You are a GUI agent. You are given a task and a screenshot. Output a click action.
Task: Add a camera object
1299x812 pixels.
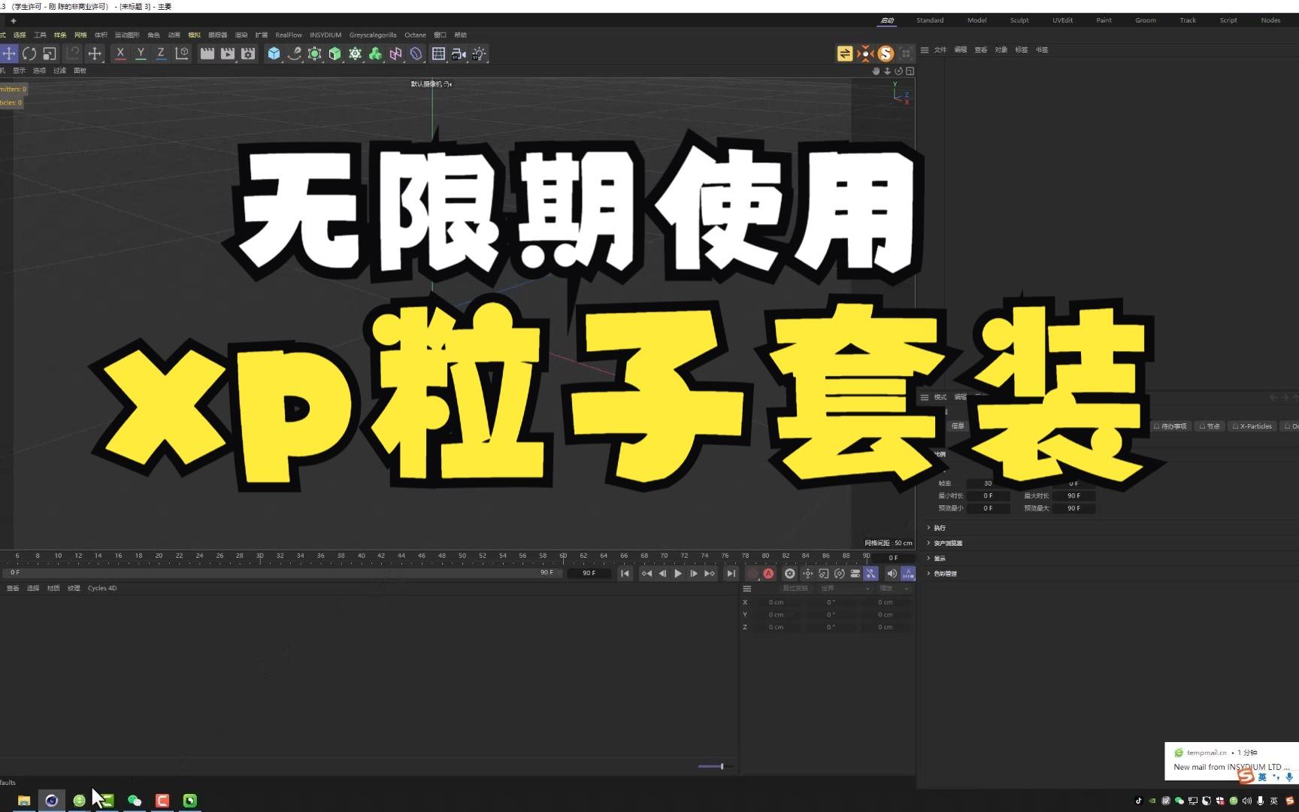459,53
